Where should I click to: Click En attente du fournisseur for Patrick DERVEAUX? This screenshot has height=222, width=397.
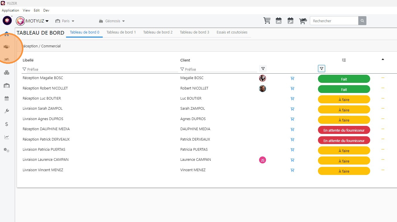coord(344,141)
